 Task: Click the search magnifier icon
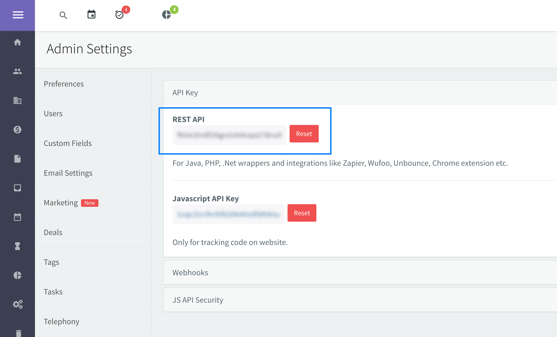pyautogui.click(x=63, y=15)
